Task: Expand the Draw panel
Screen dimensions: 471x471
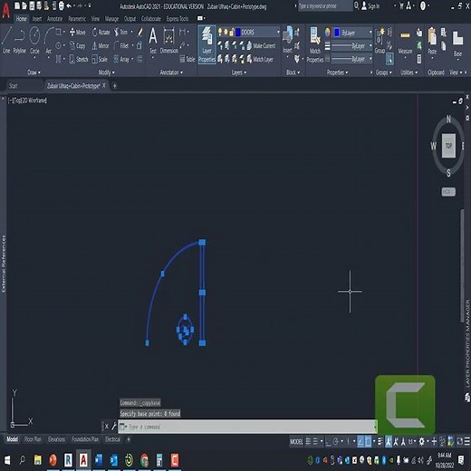Action: click(x=34, y=72)
